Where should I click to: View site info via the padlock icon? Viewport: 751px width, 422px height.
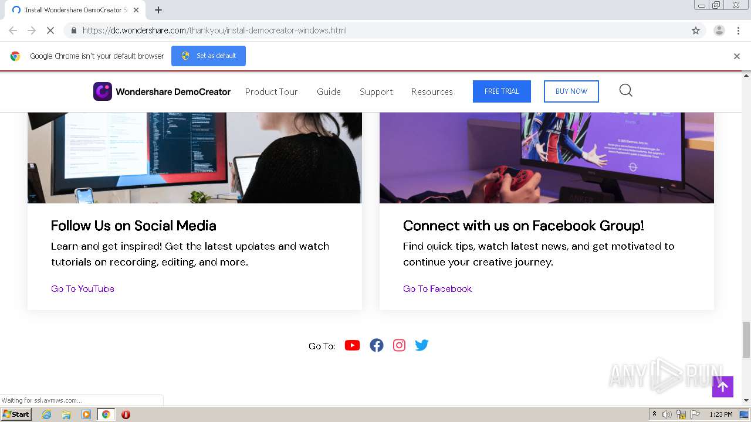73,30
